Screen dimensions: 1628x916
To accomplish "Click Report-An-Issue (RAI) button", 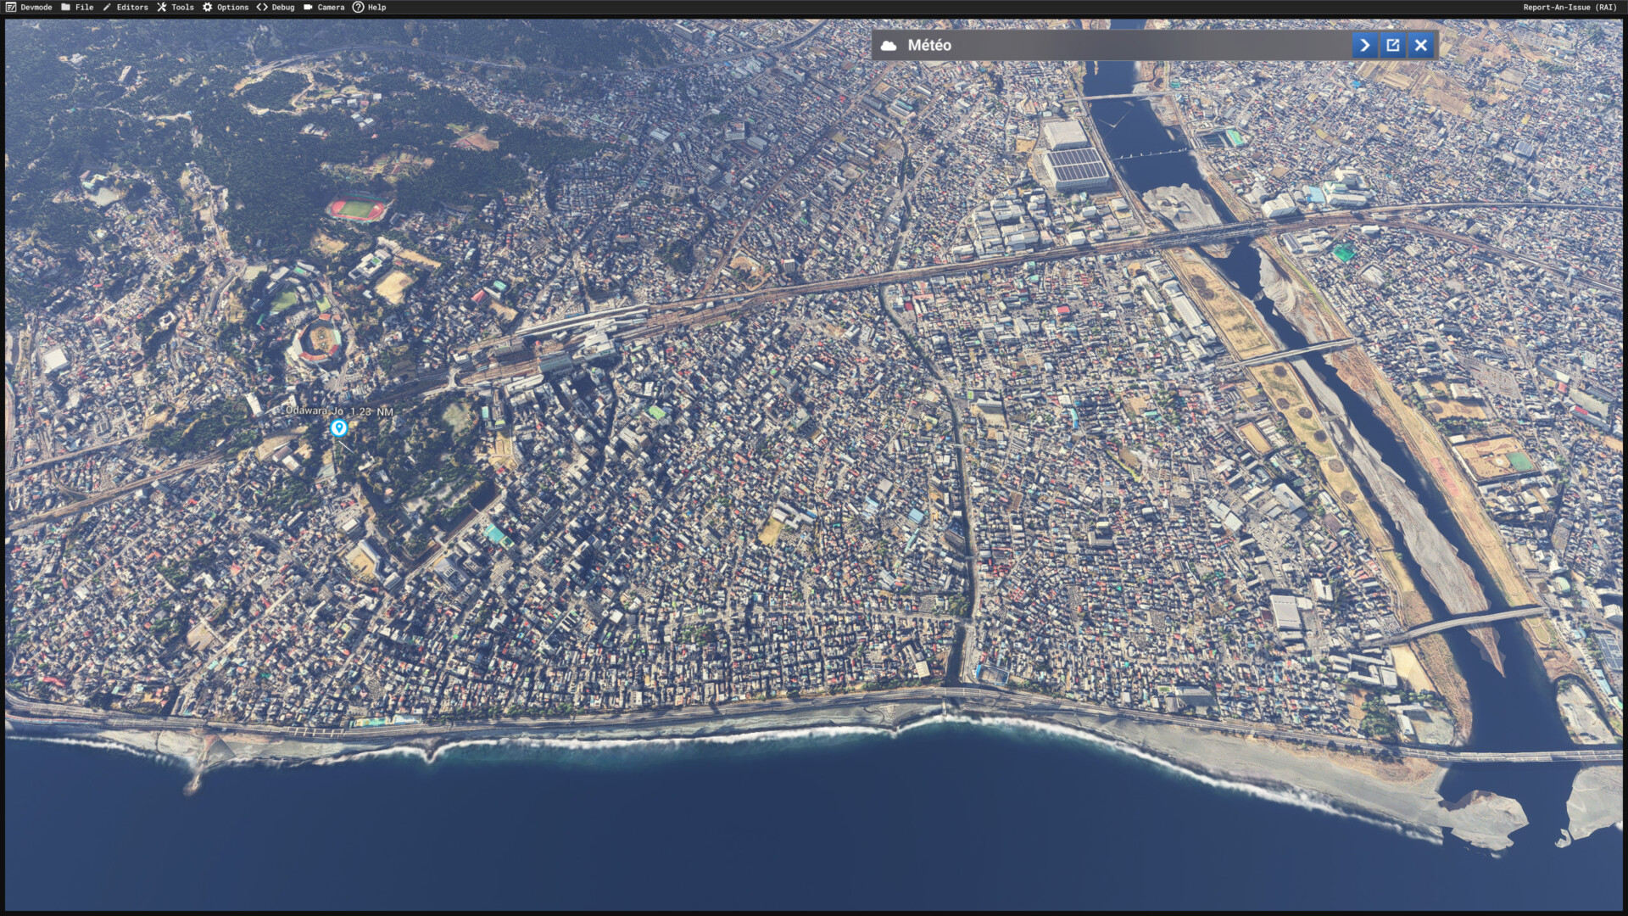I will 1569,7.
